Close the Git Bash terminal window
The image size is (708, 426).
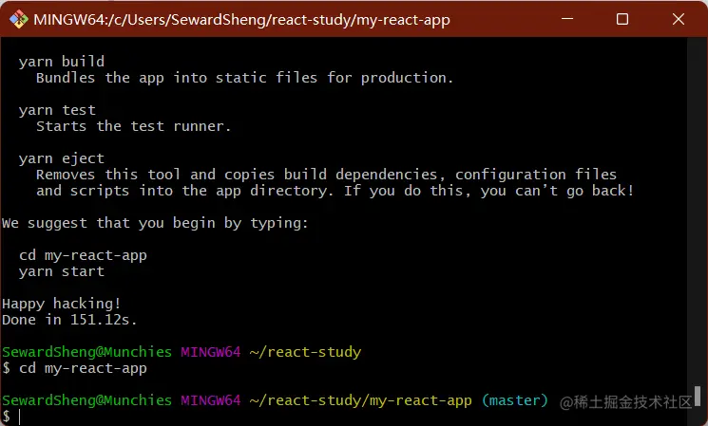coord(676,19)
